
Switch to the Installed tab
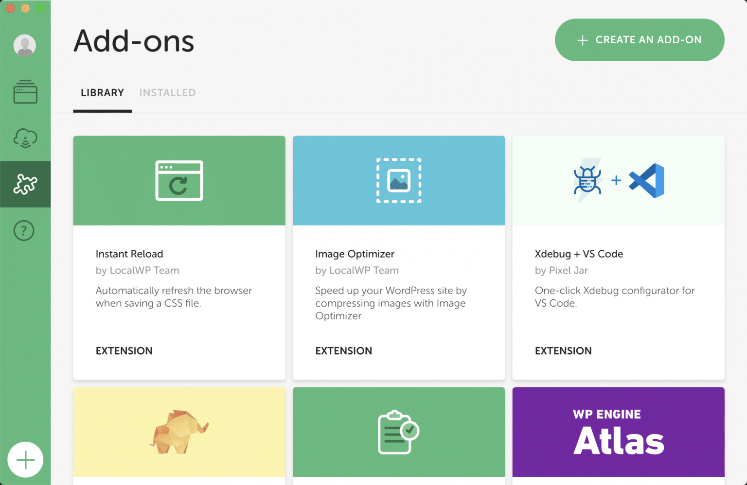pyautogui.click(x=167, y=93)
